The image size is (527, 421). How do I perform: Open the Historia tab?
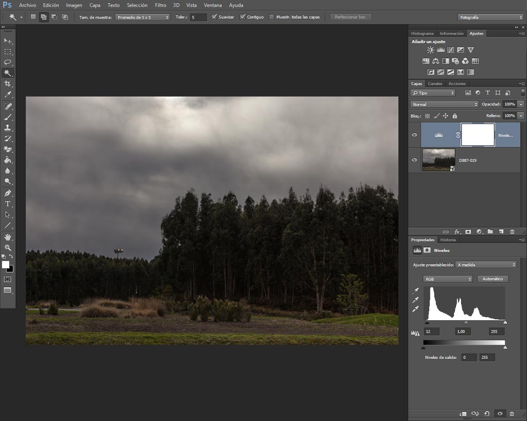(448, 240)
